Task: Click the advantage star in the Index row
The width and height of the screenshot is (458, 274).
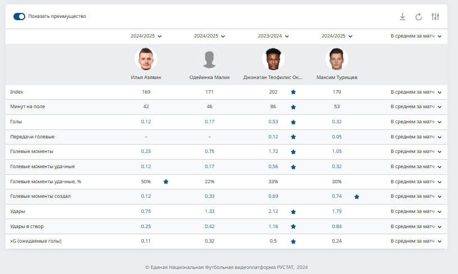Action: (293, 92)
